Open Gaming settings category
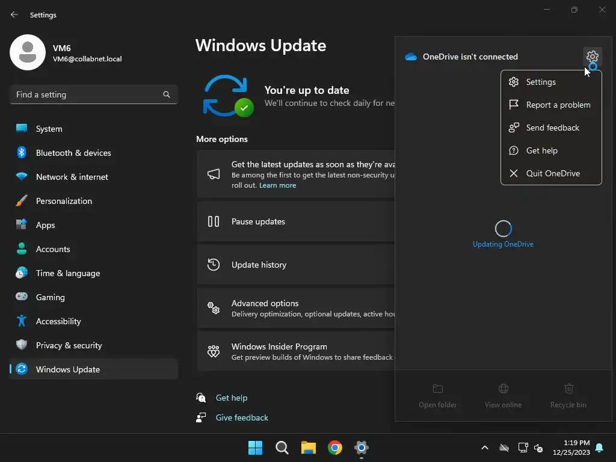Viewport: 616px width, 462px height. point(93,297)
